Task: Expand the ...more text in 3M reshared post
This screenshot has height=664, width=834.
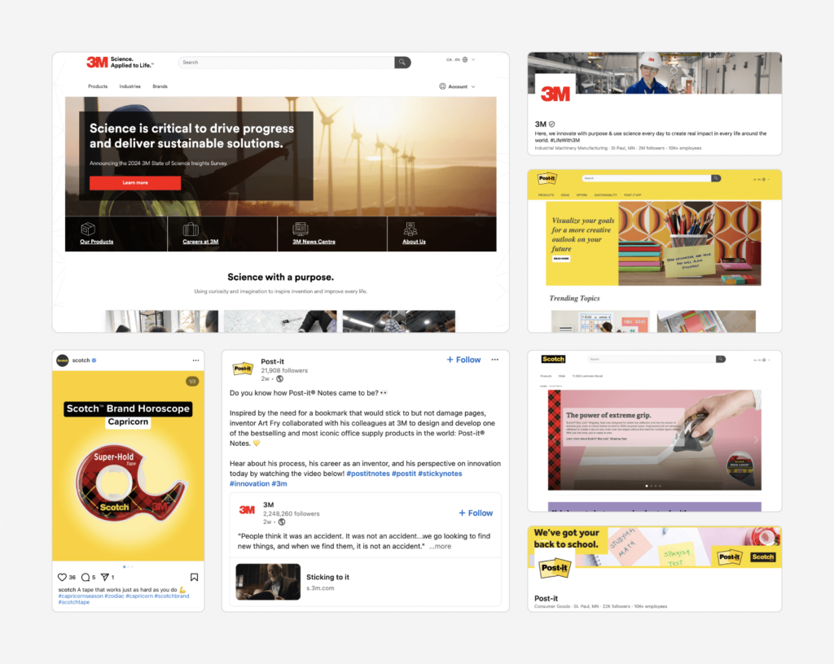Action: 440,546
